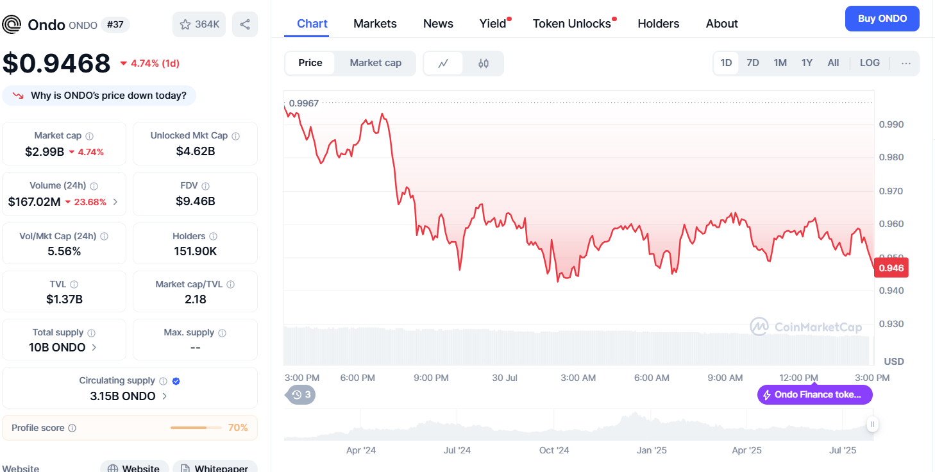This screenshot has width=935, height=472.
Task: Open the Website link button
Action: coord(134,469)
